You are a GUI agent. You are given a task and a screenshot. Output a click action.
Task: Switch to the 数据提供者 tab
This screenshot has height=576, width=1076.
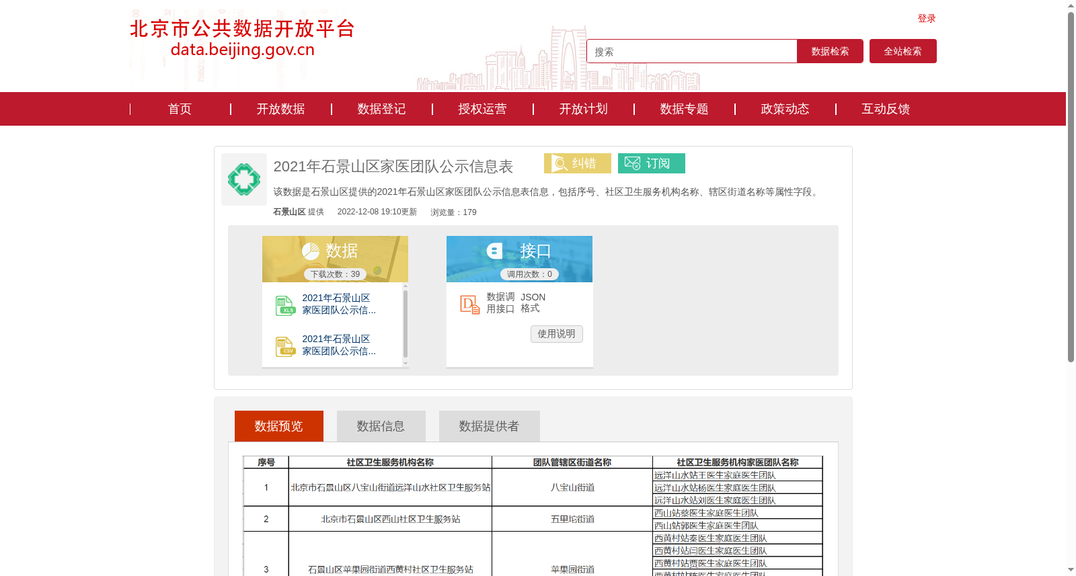point(490,426)
